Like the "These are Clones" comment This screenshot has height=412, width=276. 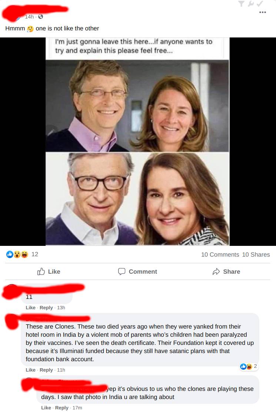[30, 370]
